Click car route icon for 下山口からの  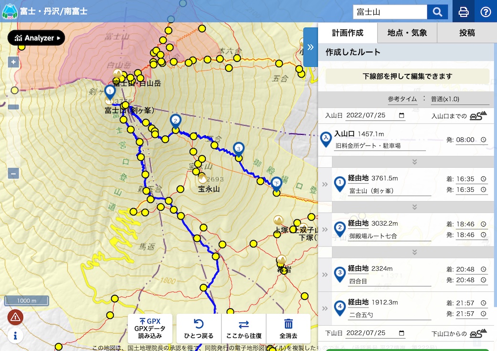click(478, 333)
